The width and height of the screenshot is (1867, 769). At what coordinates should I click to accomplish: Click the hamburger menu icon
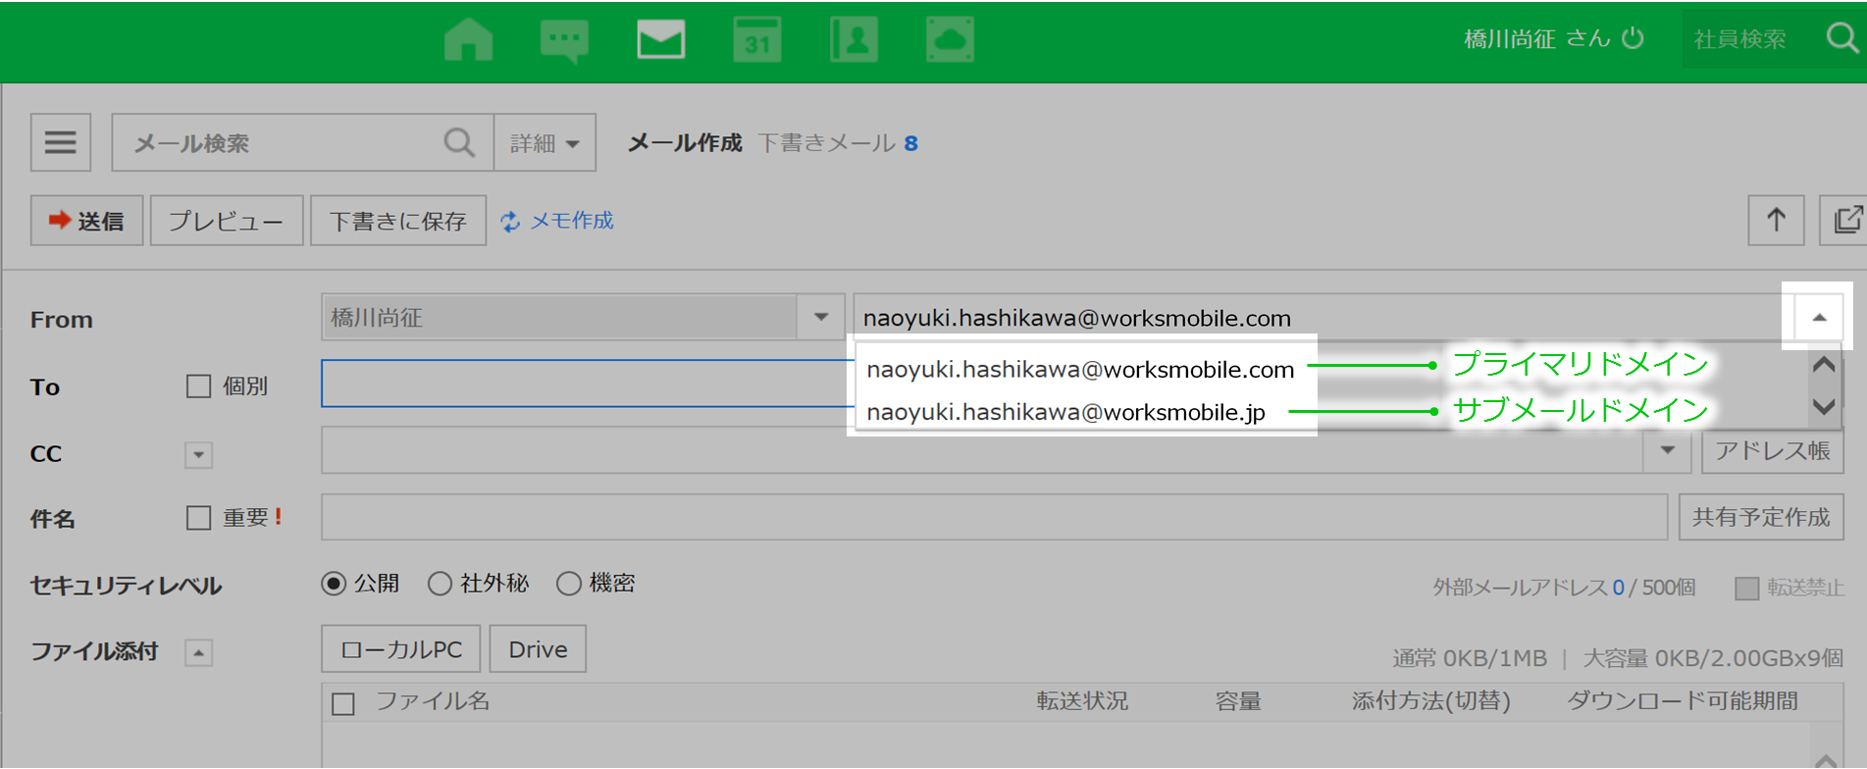pos(61,143)
